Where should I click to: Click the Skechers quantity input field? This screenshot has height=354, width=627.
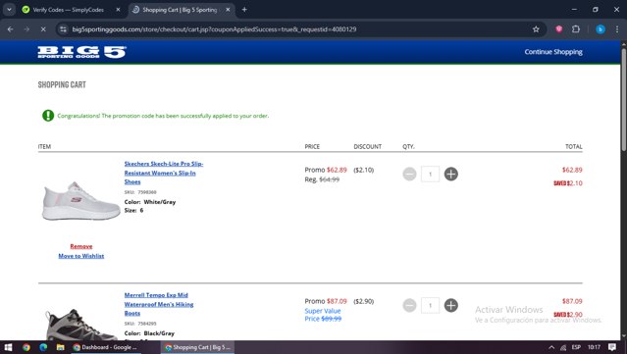430,175
